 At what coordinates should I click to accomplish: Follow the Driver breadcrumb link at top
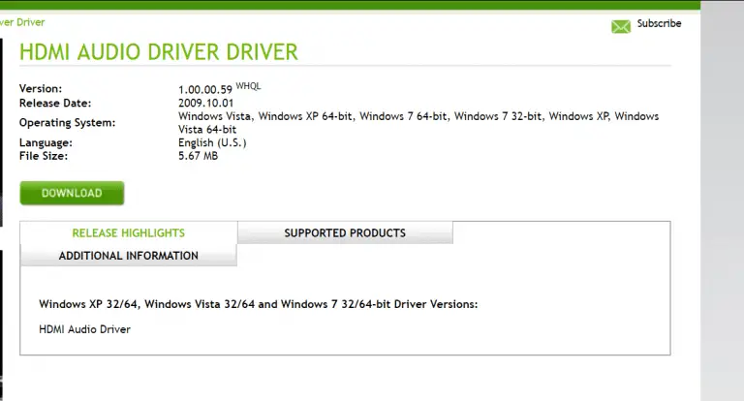[x=22, y=22]
